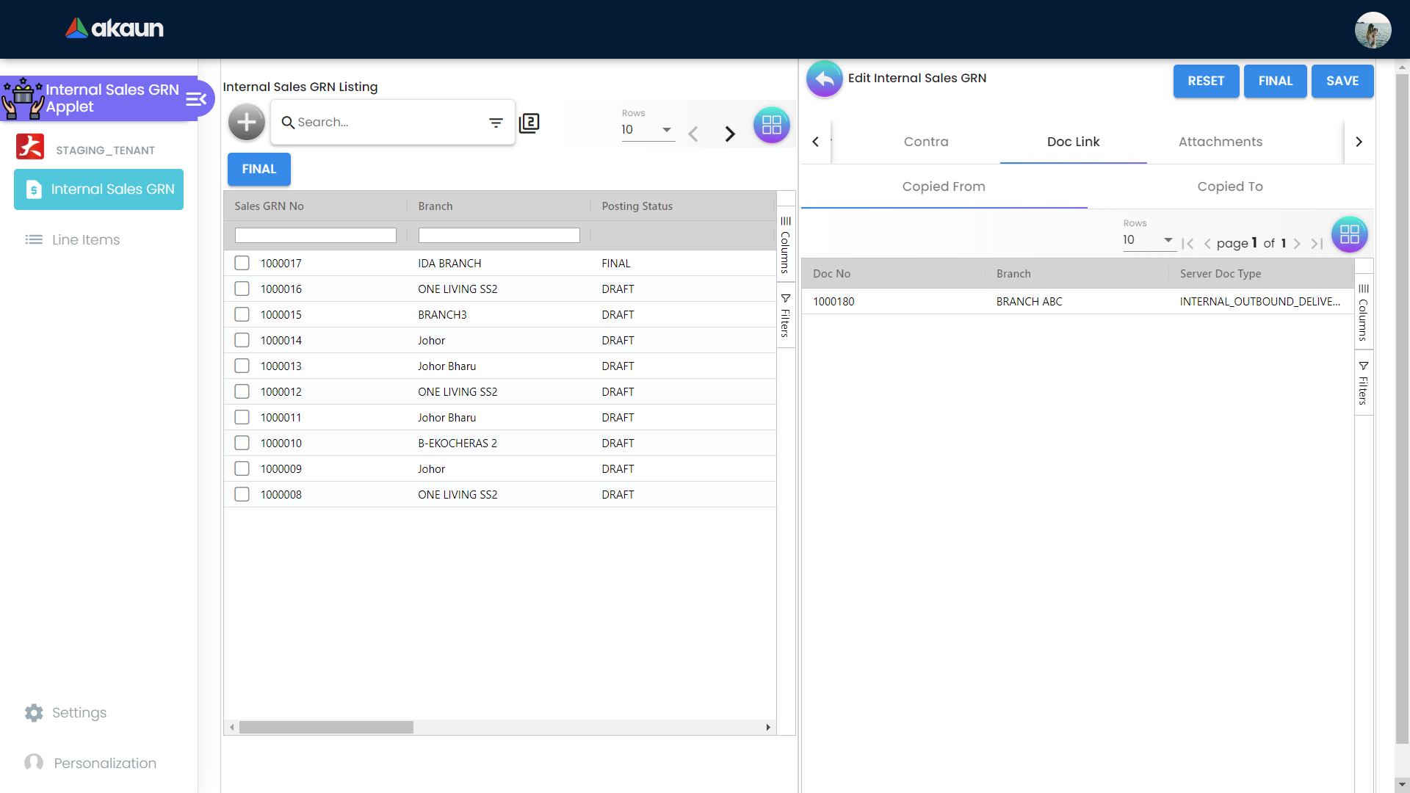
Task: Click the listing horizontal scrollbar thumb
Action: click(326, 727)
